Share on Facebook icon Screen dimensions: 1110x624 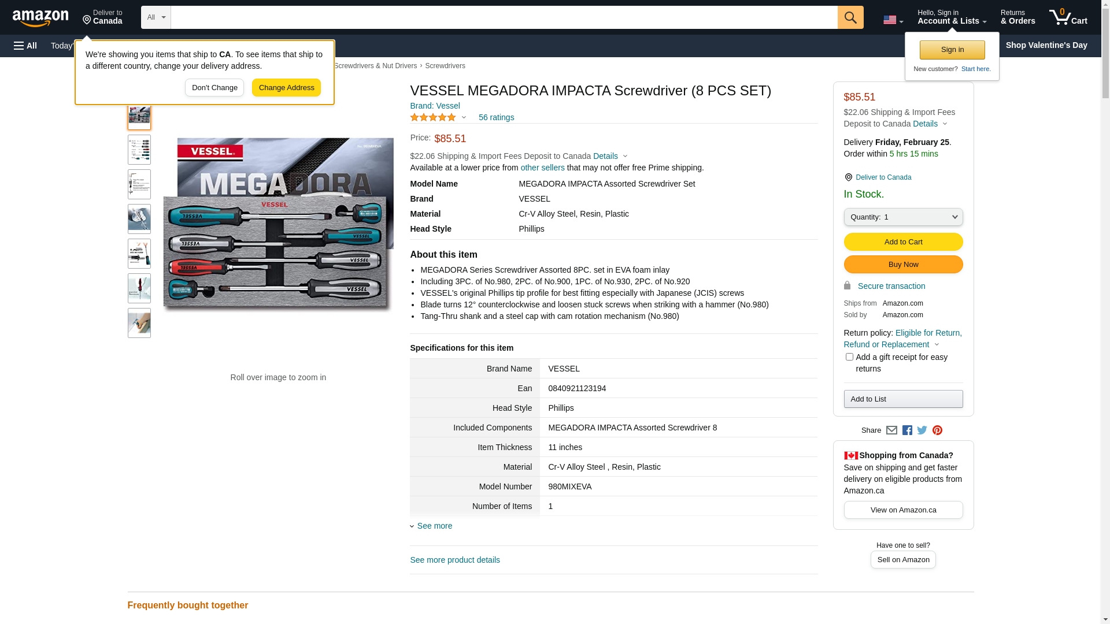(x=907, y=430)
